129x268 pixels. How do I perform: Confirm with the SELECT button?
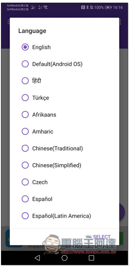(x=102, y=237)
